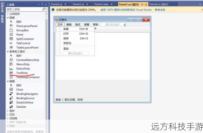Image resolution: width=203 pixels, height=133 pixels.
Task: Switch to the Form2.cs tab
Action: (57, 4)
